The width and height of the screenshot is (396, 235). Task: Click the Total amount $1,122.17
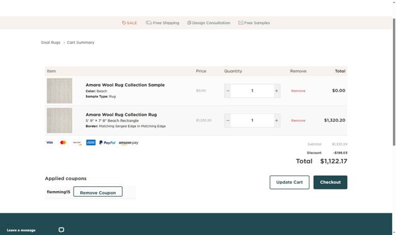coord(334,161)
